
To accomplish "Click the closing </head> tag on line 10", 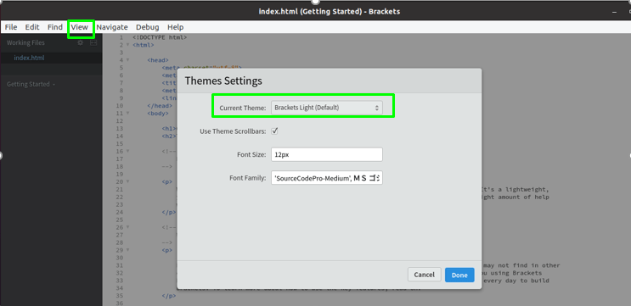I will point(160,106).
